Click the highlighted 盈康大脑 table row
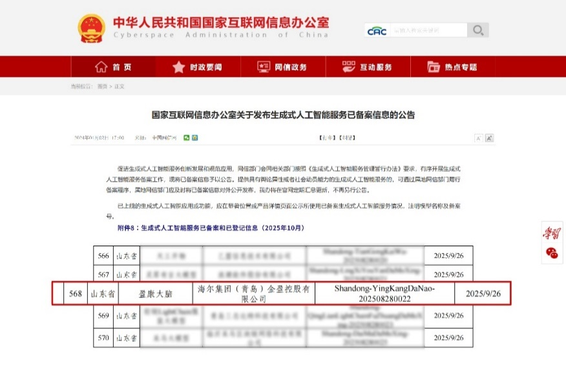 coord(282,293)
